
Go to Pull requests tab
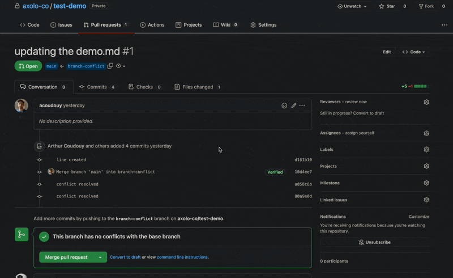click(x=105, y=25)
